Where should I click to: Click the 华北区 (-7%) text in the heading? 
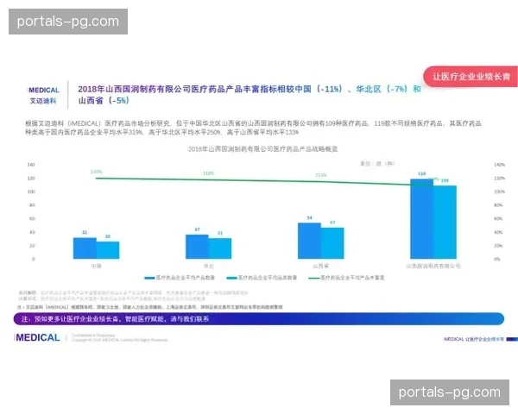click(x=382, y=89)
